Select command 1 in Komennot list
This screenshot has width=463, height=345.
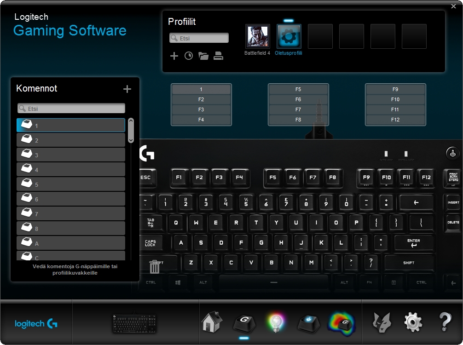tap(71, 125)
